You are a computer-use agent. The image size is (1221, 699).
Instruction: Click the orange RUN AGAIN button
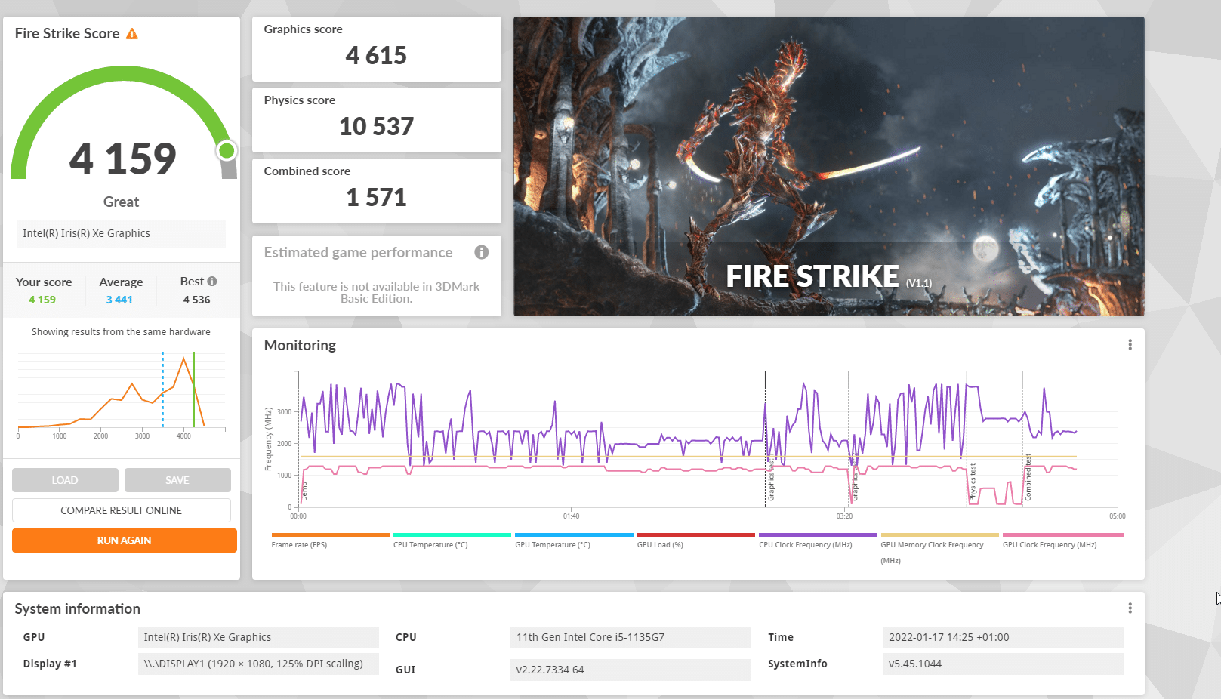pos(125,540)
